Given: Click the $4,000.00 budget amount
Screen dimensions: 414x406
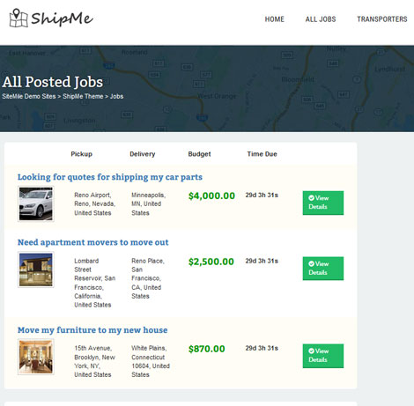Looking at the screenshot, I should (211, 196).
